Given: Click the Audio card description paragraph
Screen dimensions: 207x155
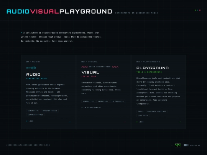Looking at the screenshot, I should point(47,94).
